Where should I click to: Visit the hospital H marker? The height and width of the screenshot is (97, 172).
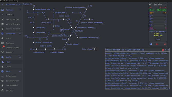point(34,28)
